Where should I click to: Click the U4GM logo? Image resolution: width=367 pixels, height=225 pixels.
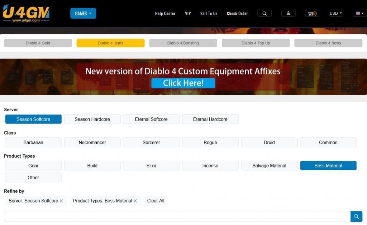click(26, 13)
